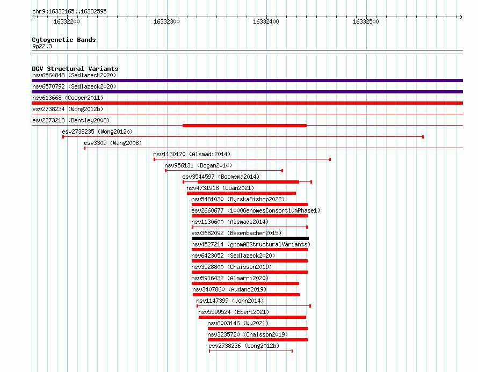The width and height of the screenshot is (478, 372).
Task: Click the 9p22.3 band label
Action: pyautogui.click(x=42, y=46)
